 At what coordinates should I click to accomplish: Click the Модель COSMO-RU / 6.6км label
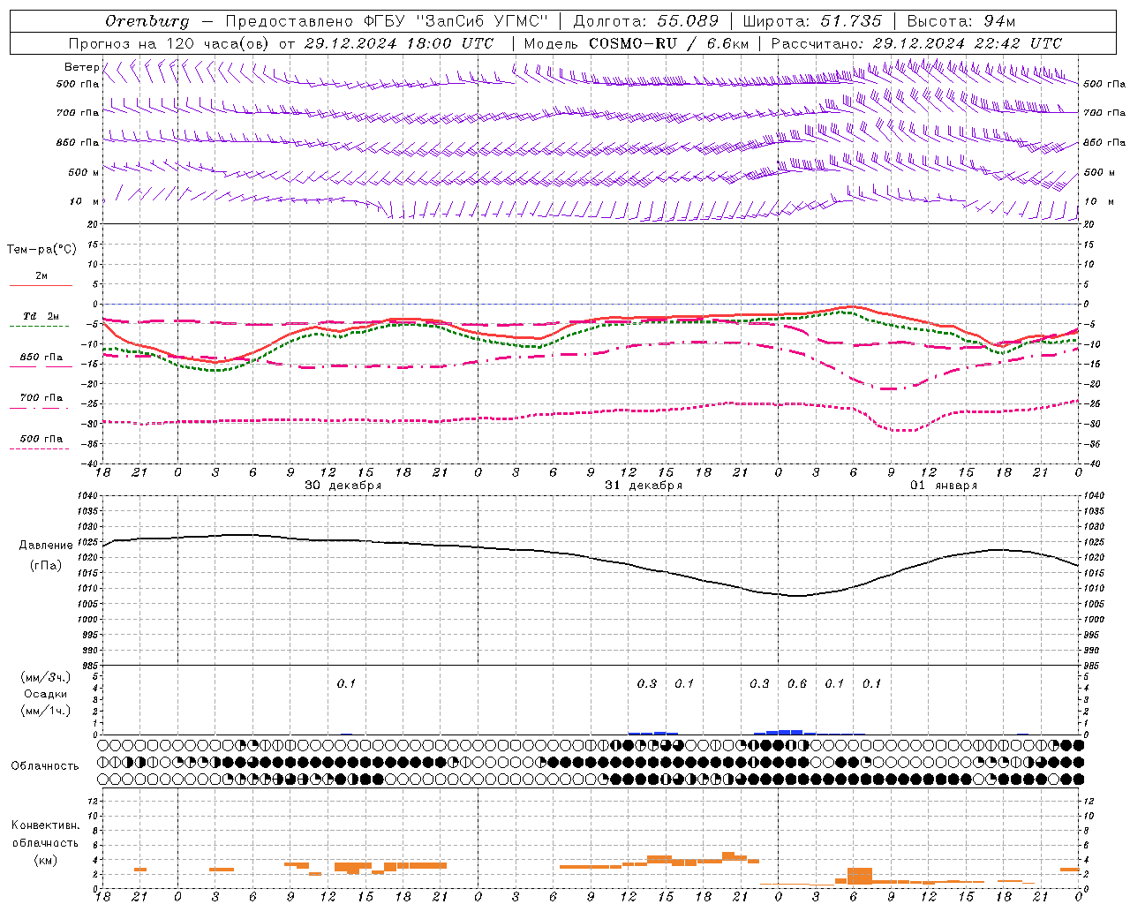click(x=637, y=43)
